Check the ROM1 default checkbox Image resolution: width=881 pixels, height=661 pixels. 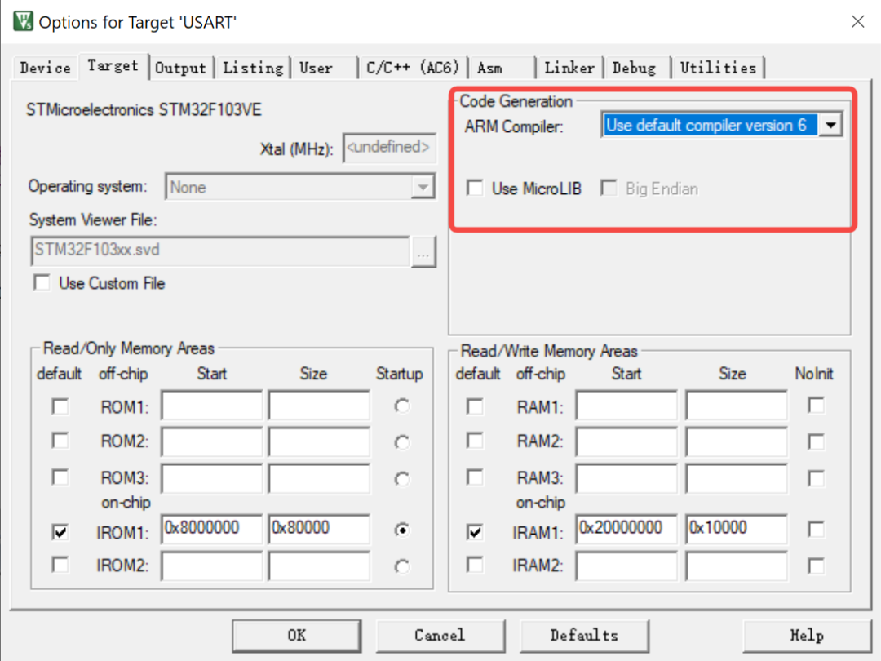pos(60,406)
